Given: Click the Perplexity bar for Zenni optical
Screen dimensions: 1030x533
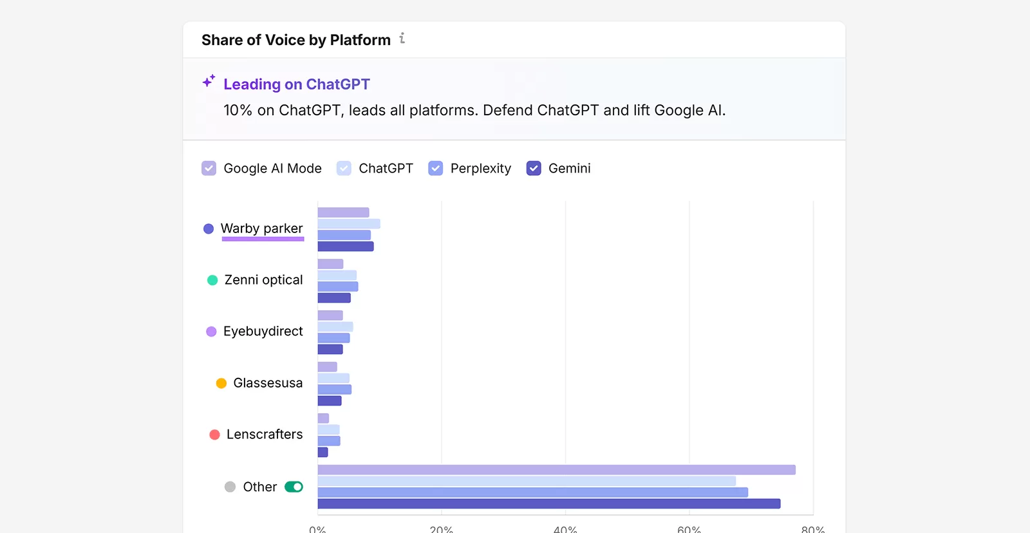Looking at the screenshot, I should 338,286.
